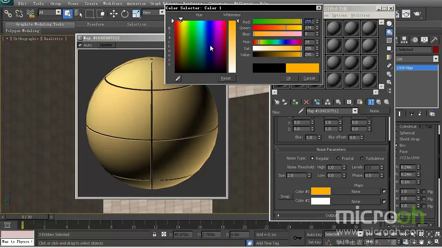Activate the Select and Move tool
The width and height of the screenshot is (442, 248).
click(114, 14)
